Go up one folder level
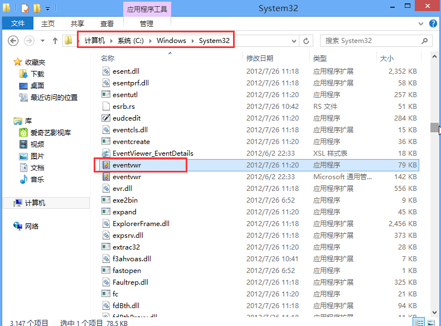This screenshot has height=326, width=441. click(x=55, y=41)
